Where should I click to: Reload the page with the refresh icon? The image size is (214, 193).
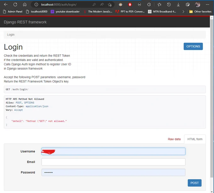pyautogui.click(x=15, y=4)
